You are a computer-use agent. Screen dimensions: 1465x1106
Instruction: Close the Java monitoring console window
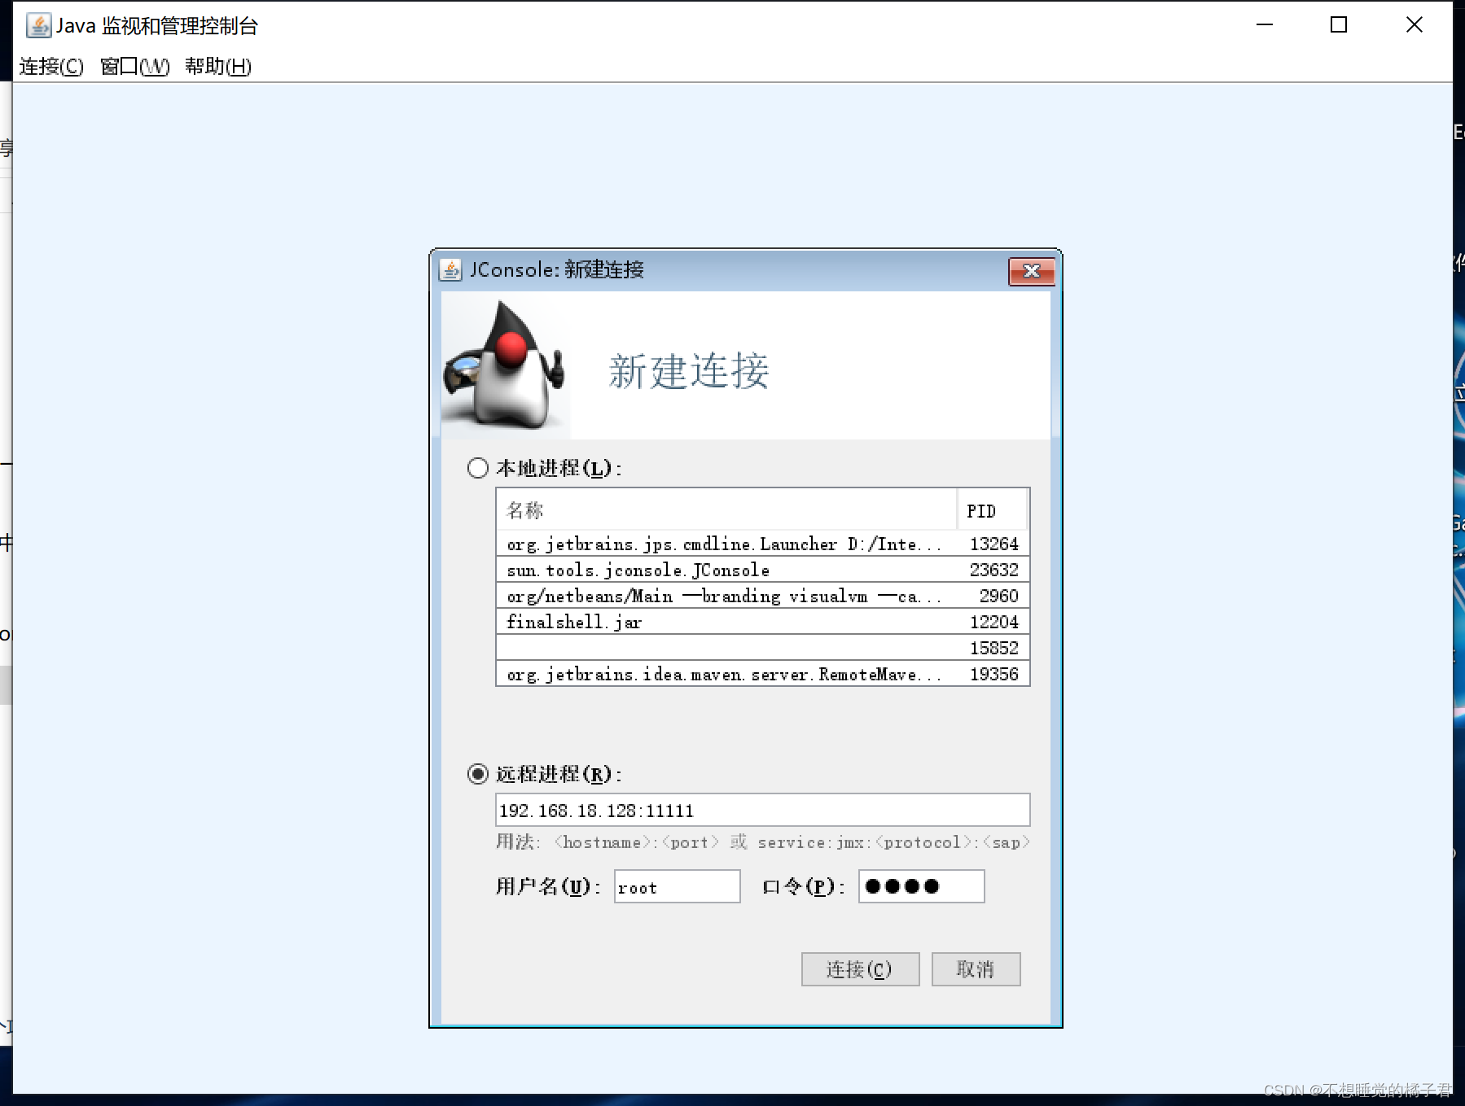pyautogui.click(x=1415, y=25)
